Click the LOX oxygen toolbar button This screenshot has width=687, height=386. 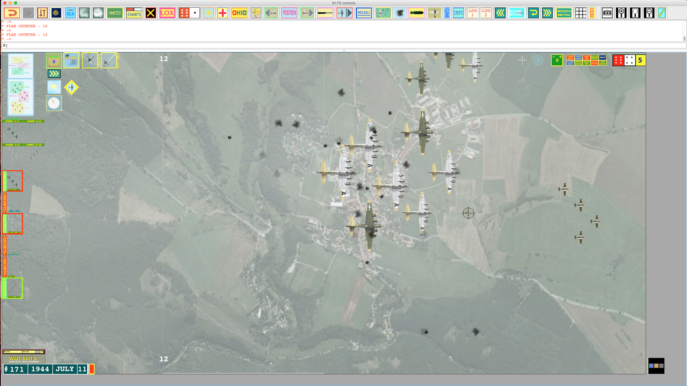tap(167, 13)
